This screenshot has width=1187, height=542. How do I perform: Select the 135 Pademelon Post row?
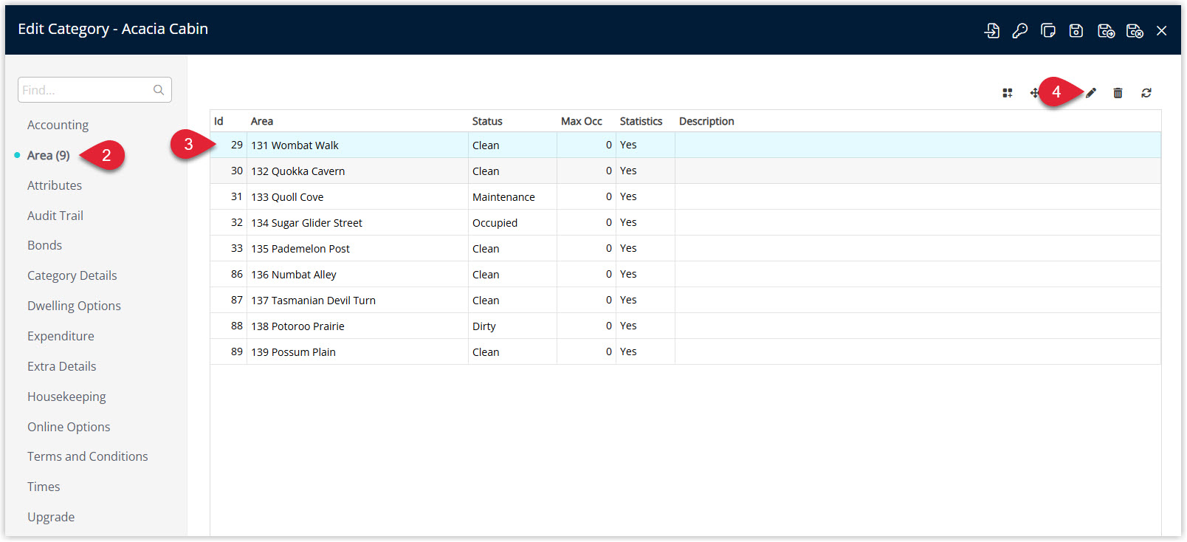685,248
